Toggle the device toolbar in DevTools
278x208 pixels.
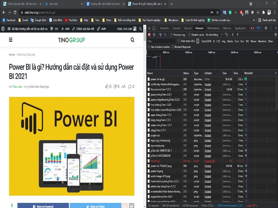pyautogui.click(x=154, y=28)
